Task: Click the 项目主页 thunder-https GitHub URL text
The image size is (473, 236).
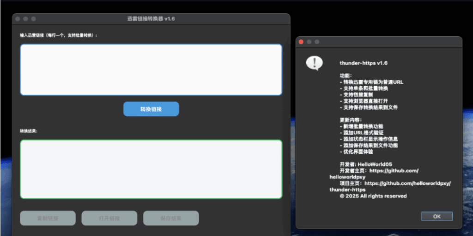Action: (x=390, y=187)
